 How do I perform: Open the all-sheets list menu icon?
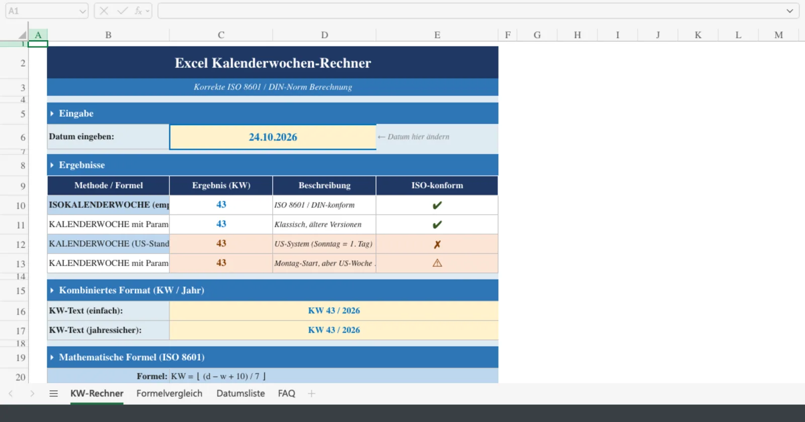tap(53, 393)
